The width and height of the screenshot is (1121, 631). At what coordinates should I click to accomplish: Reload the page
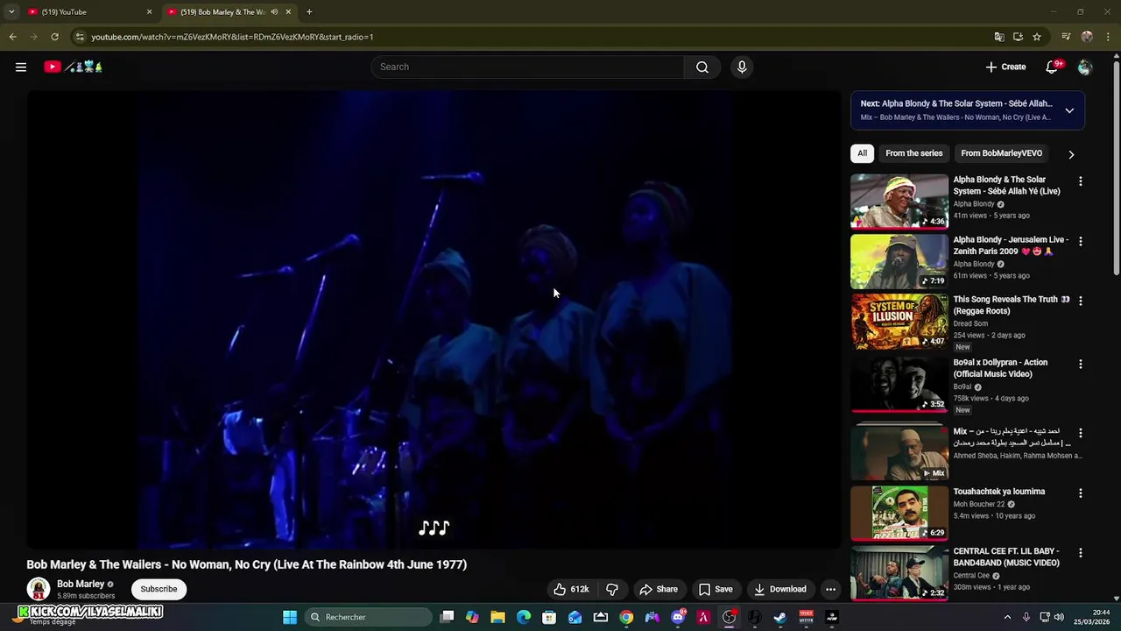pyautogui.click(x=54, y=37)
